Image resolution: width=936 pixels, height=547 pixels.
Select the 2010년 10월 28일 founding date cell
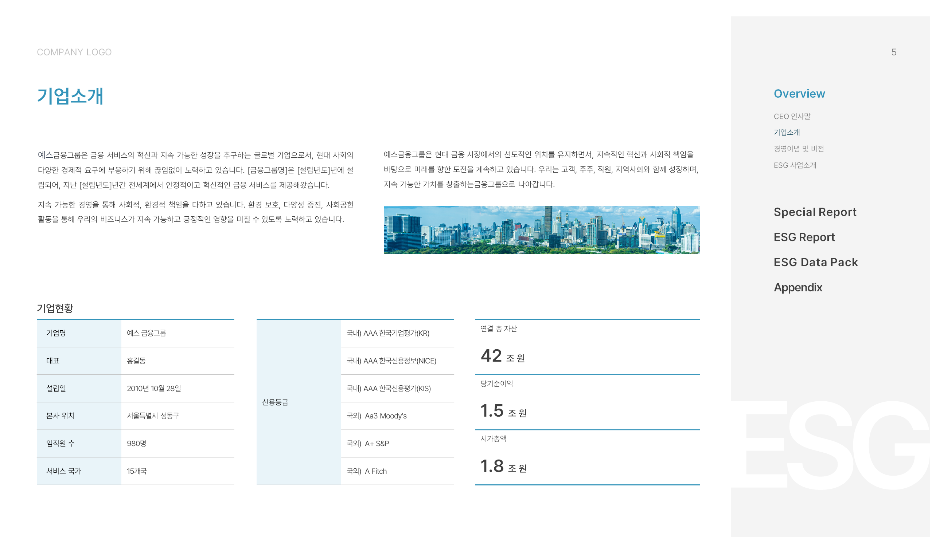point(154,388)
